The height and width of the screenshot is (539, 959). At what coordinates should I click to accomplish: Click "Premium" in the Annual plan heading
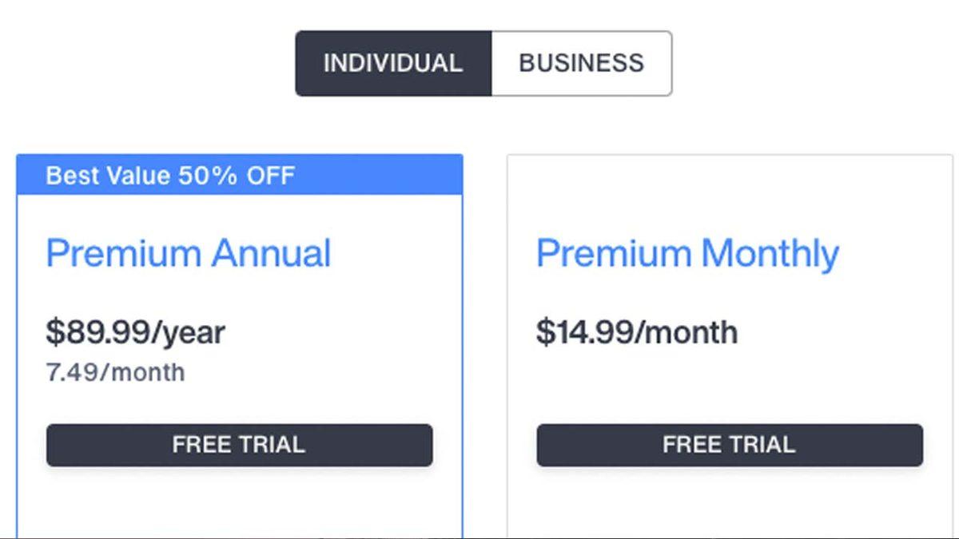pos(123,253)
